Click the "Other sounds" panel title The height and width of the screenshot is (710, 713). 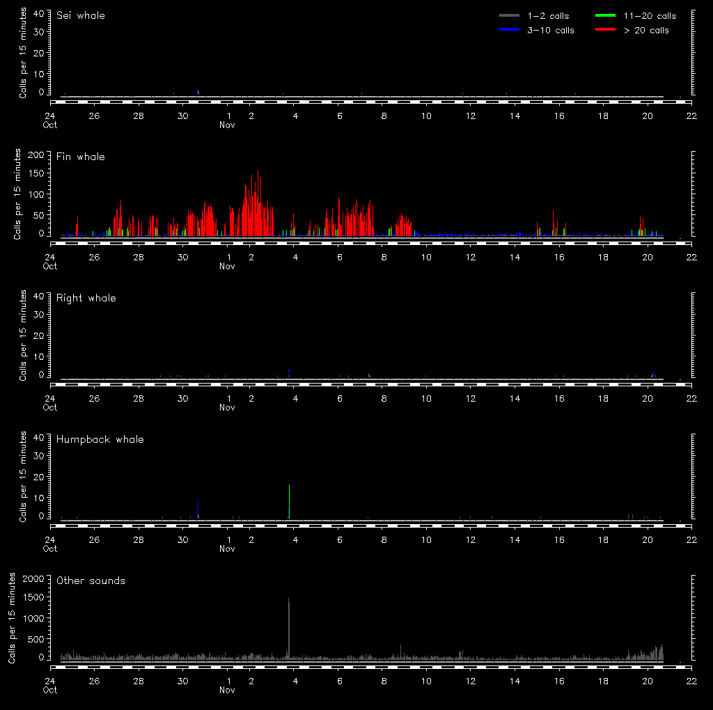[91, 581]
